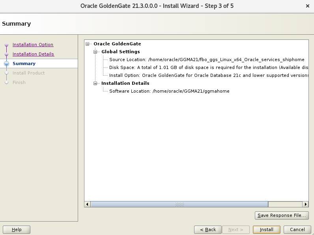
Task: Select the Summary step in sidebar
Action: coord(24,63)
